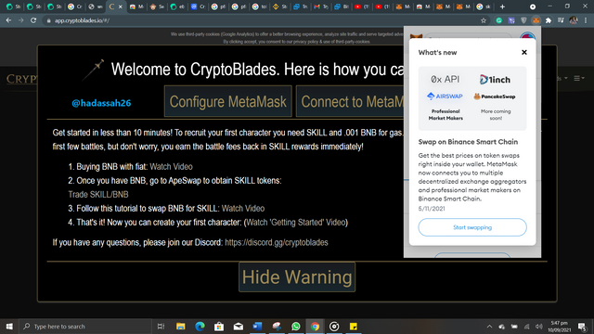The height and width of the screenshot is (334, 594).
Task: Switch to the first browser tab
Action: point(13,6)
